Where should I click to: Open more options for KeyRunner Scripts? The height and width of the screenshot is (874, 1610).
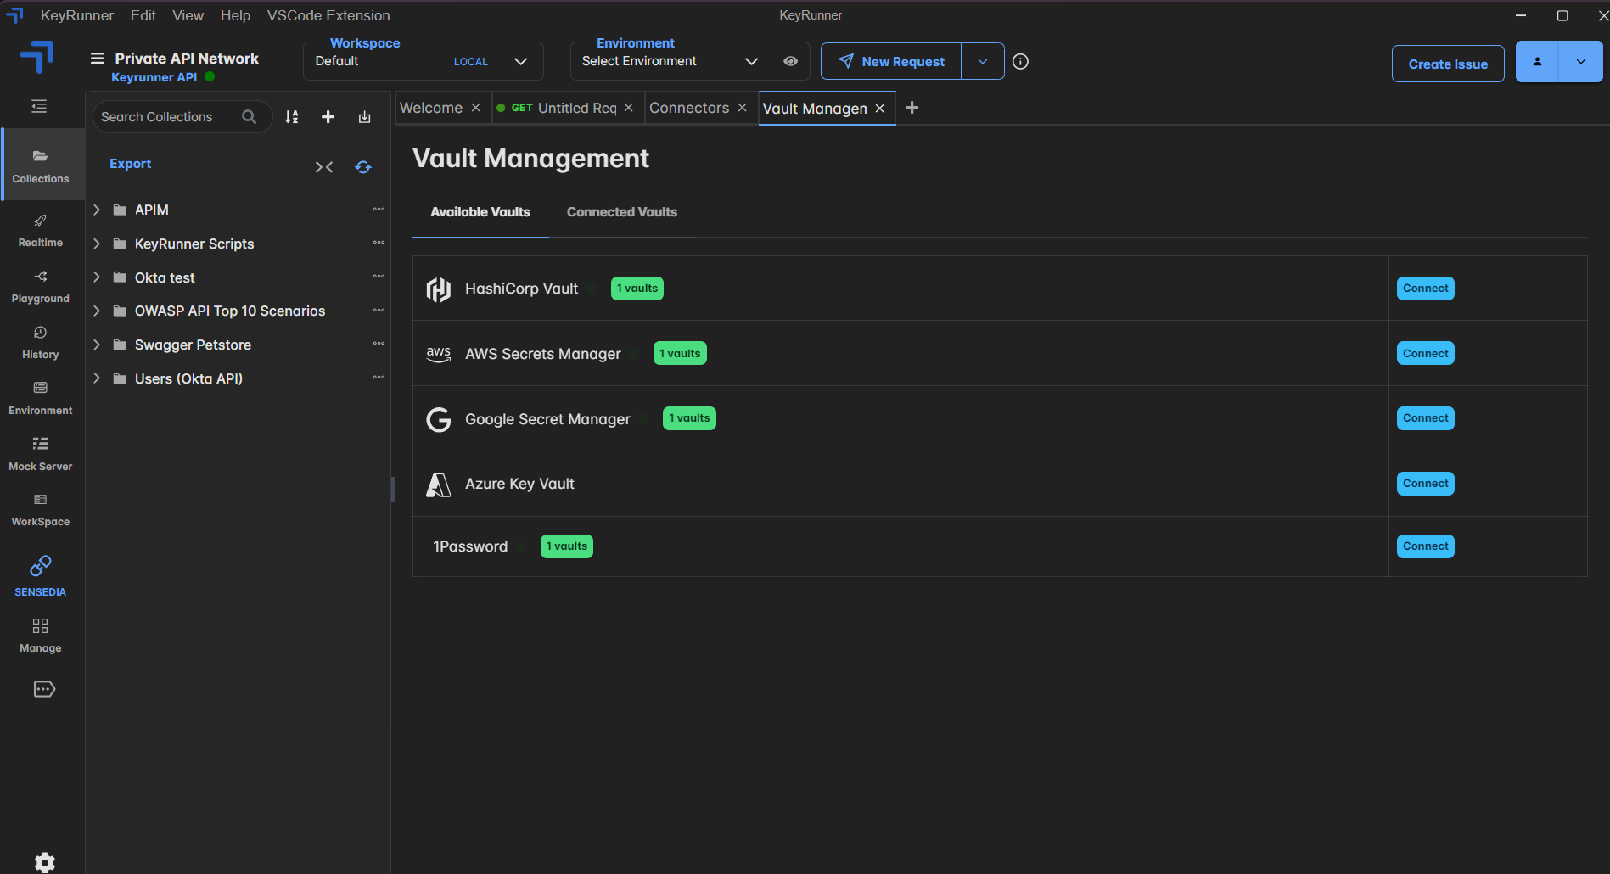click(379, 244)
